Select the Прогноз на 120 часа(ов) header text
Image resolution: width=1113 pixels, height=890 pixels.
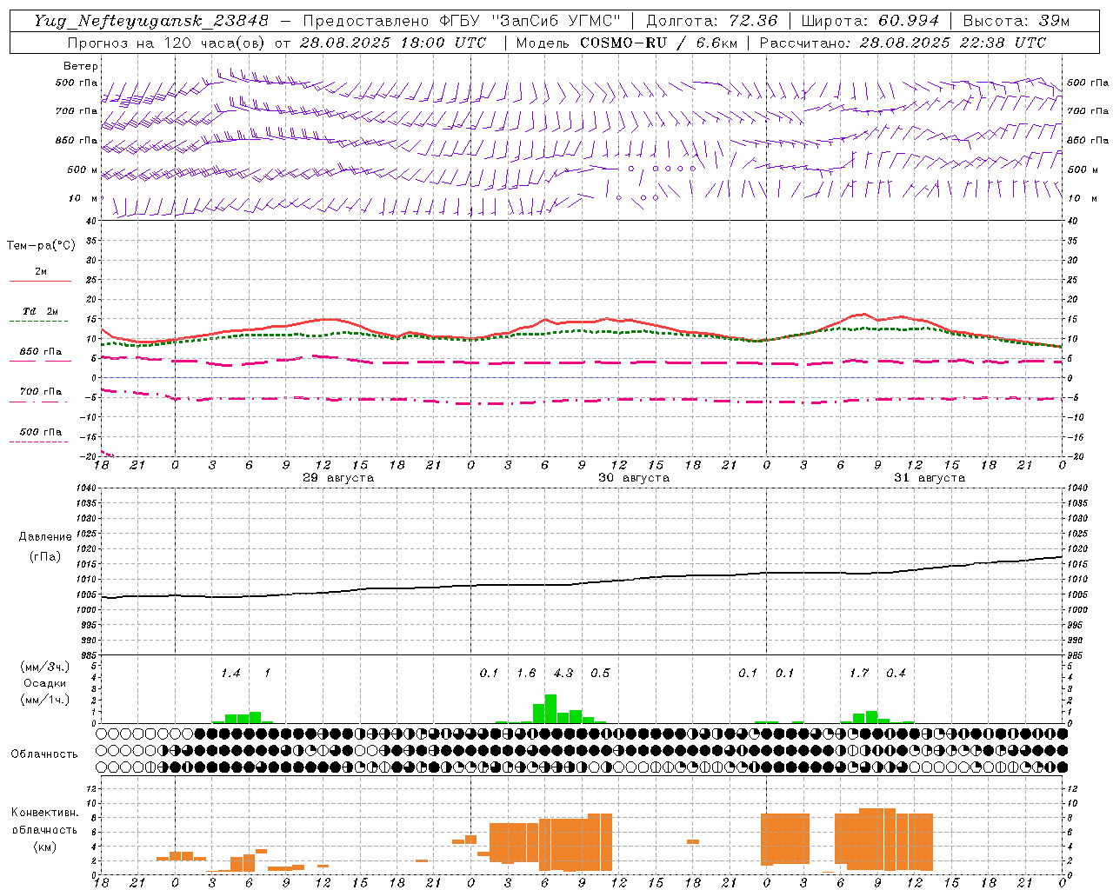click(165, 43)
